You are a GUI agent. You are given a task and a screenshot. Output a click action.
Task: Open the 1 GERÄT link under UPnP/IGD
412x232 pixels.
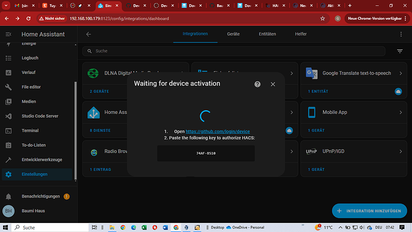[316, 169]
